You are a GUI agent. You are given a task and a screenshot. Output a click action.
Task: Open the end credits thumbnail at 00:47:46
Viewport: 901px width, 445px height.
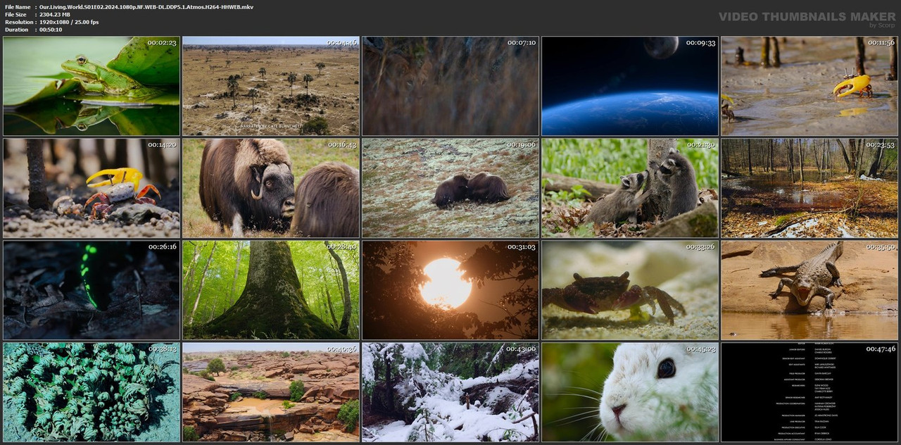[x=809, y=392]
